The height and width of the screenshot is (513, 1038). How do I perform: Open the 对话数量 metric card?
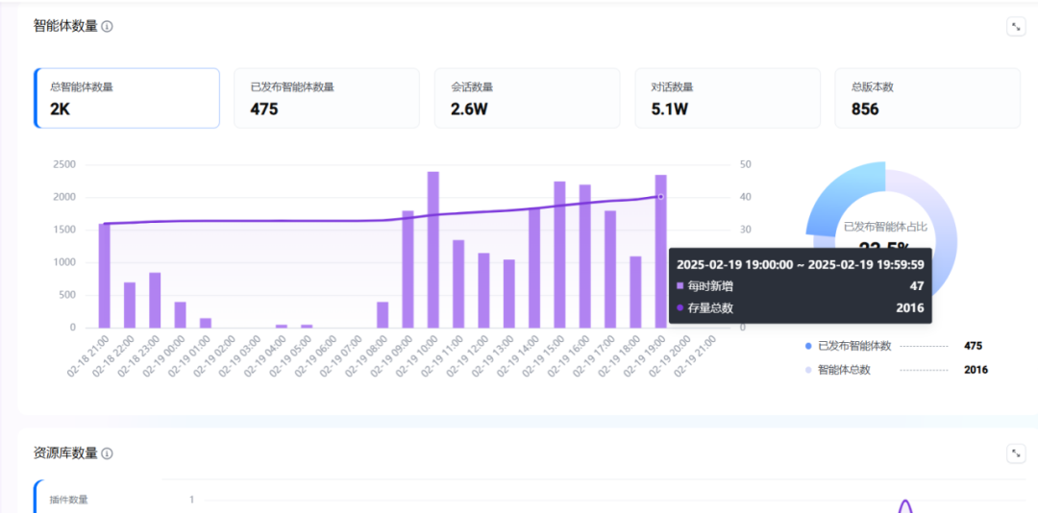(x=728, y=98)
